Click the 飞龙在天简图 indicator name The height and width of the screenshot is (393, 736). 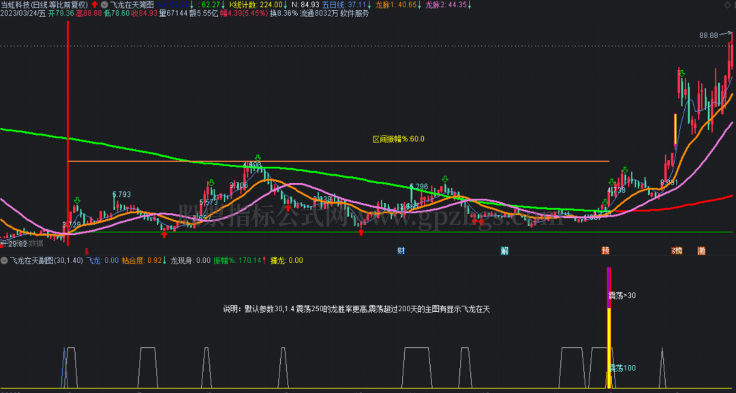click(132, 5)
